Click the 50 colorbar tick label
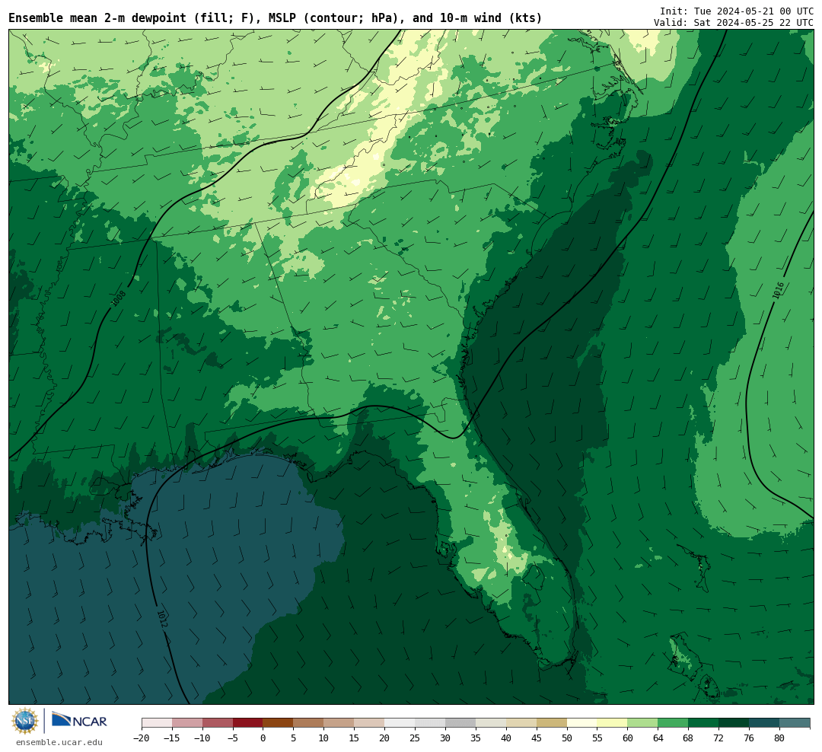Image resolution: width=822 pixels, height=752 pixels. tap(567, 738)
